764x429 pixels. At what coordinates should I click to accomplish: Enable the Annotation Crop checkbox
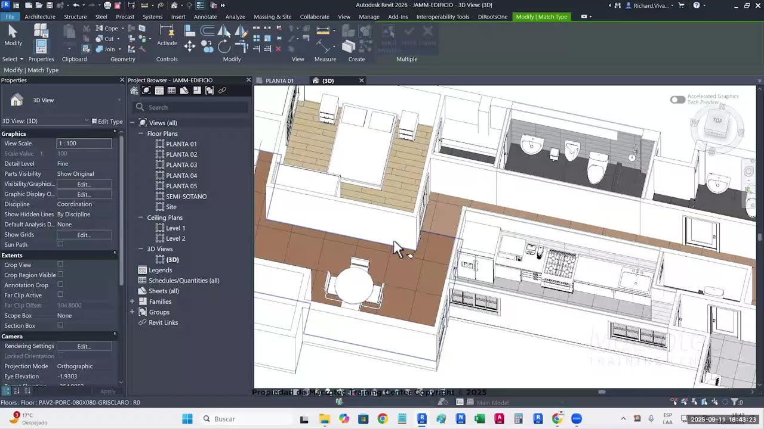(x=60, y=285)
